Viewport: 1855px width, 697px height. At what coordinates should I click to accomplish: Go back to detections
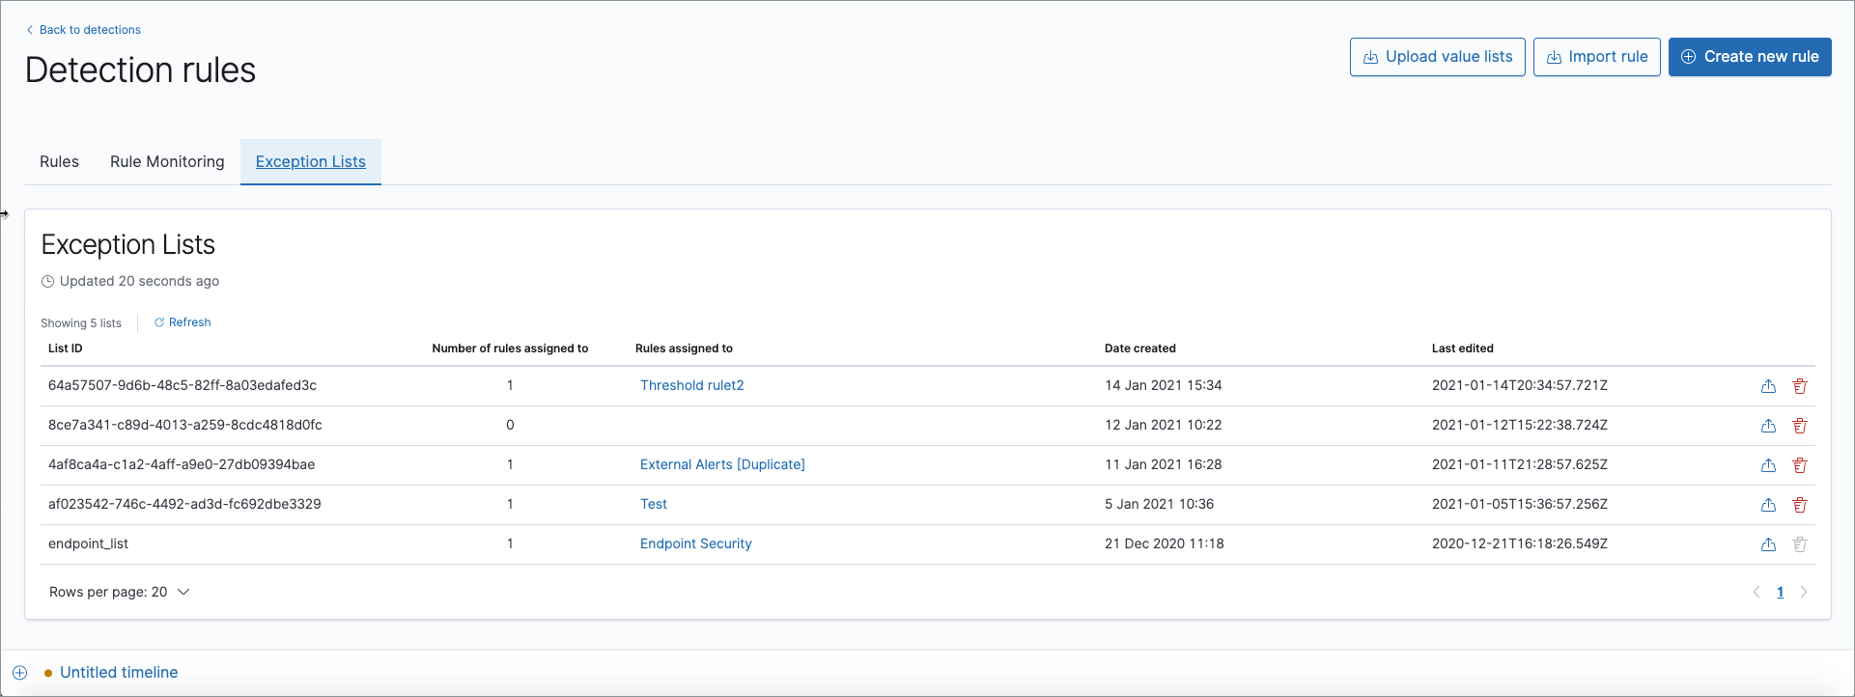[83, 30]
